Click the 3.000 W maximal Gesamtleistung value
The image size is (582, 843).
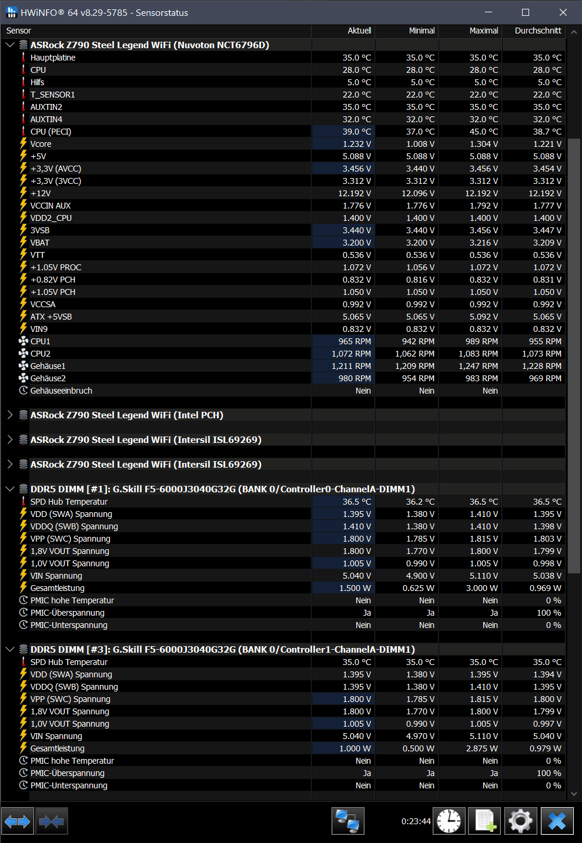[x=483, y=588]
